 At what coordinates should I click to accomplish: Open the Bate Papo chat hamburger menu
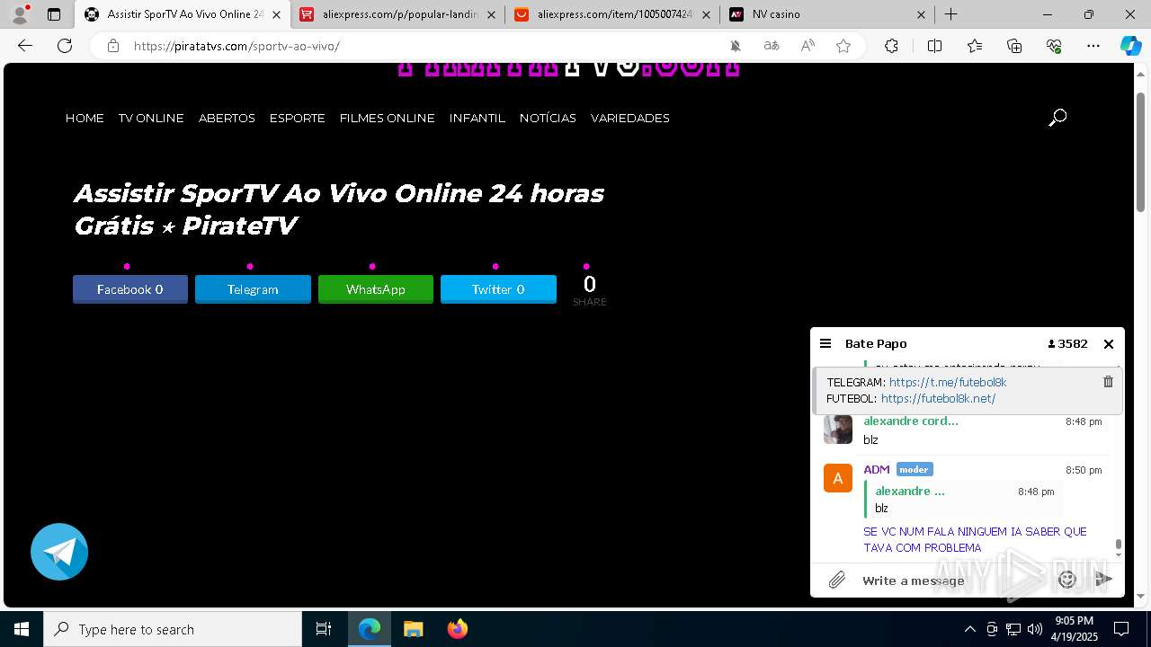click(x=825, y=343)
